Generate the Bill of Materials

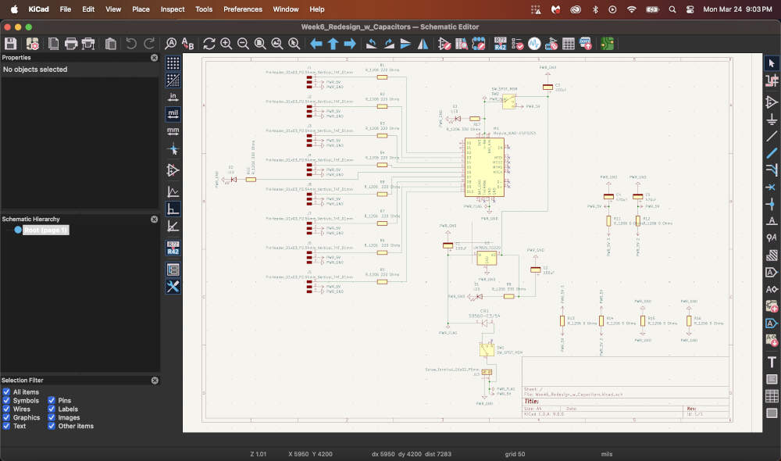(x=586, y=44)
